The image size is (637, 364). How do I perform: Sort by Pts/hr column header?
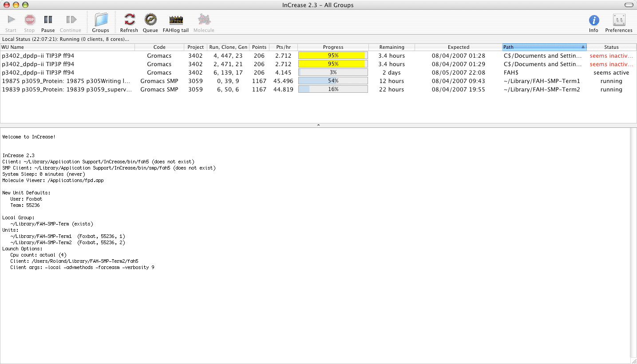(283, 47)
